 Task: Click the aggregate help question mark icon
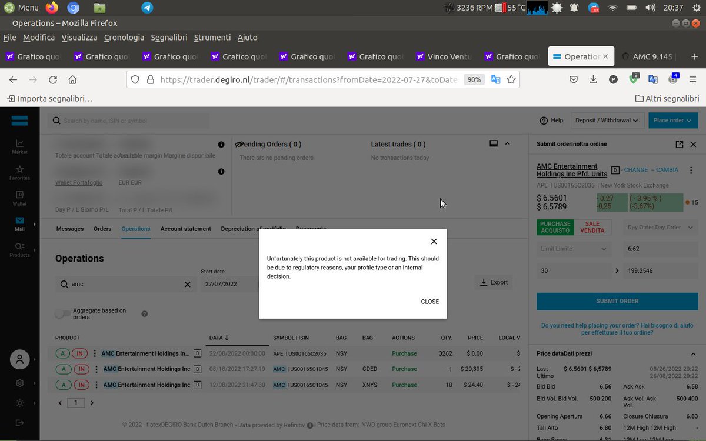click(x=145, y=314)
